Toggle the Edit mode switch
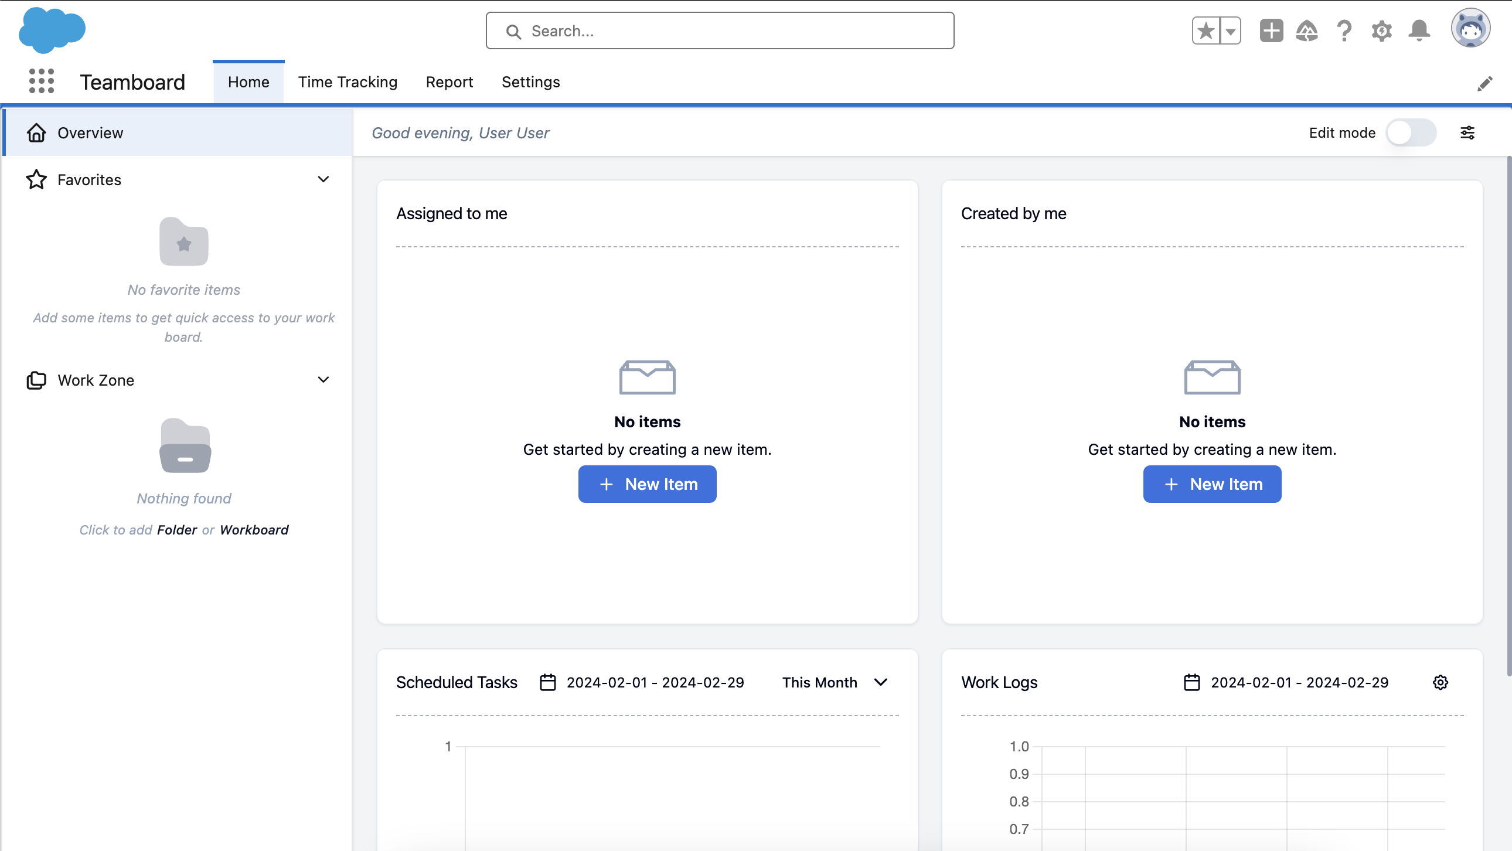Viewport: 1512px width, 851px height. [x=1411, y=132]
